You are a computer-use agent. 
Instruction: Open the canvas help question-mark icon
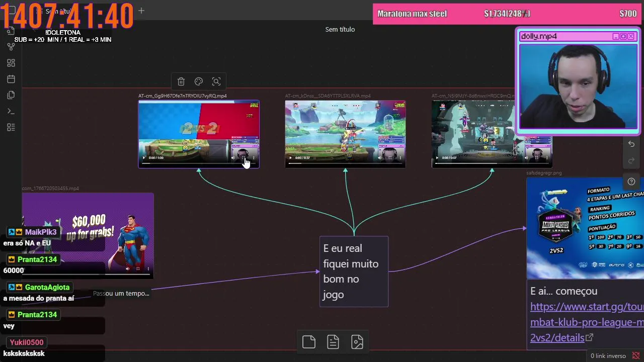tap(631, 182)
